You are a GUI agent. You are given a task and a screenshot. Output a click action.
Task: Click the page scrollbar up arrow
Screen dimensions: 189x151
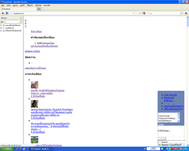pyautogui.click(x=188, y=17)
